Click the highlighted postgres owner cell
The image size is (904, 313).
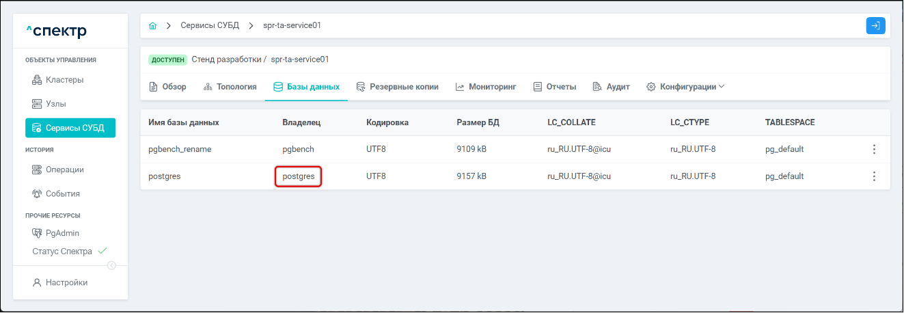[299, 176]
